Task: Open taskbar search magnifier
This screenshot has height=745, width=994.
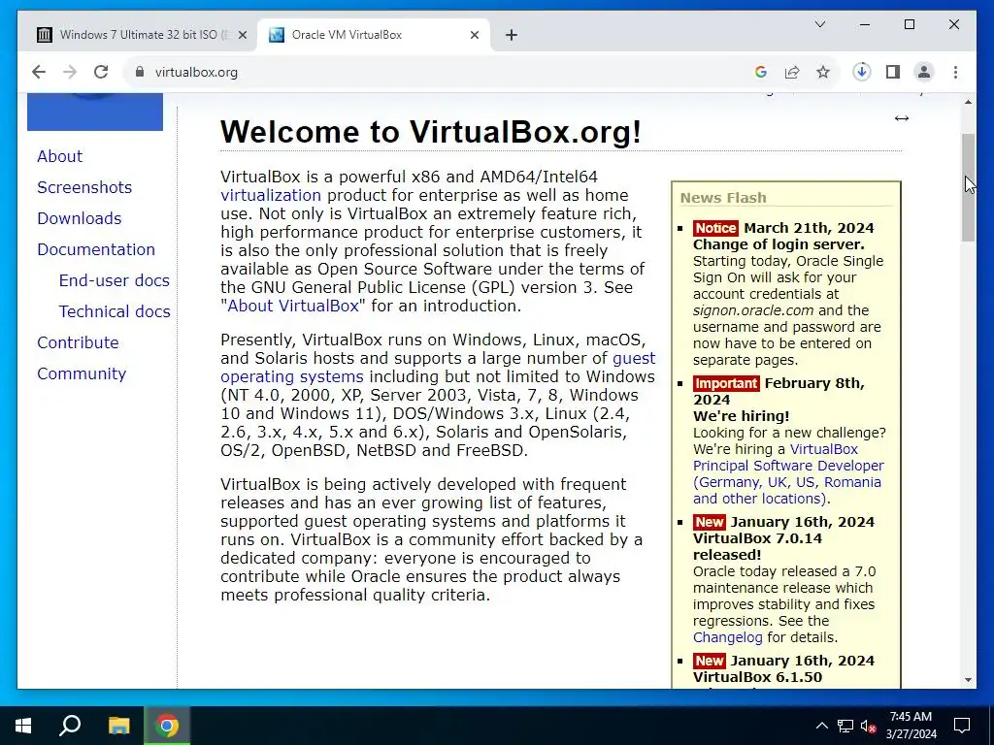Action: pyautogui.click(x=70, y=726)
